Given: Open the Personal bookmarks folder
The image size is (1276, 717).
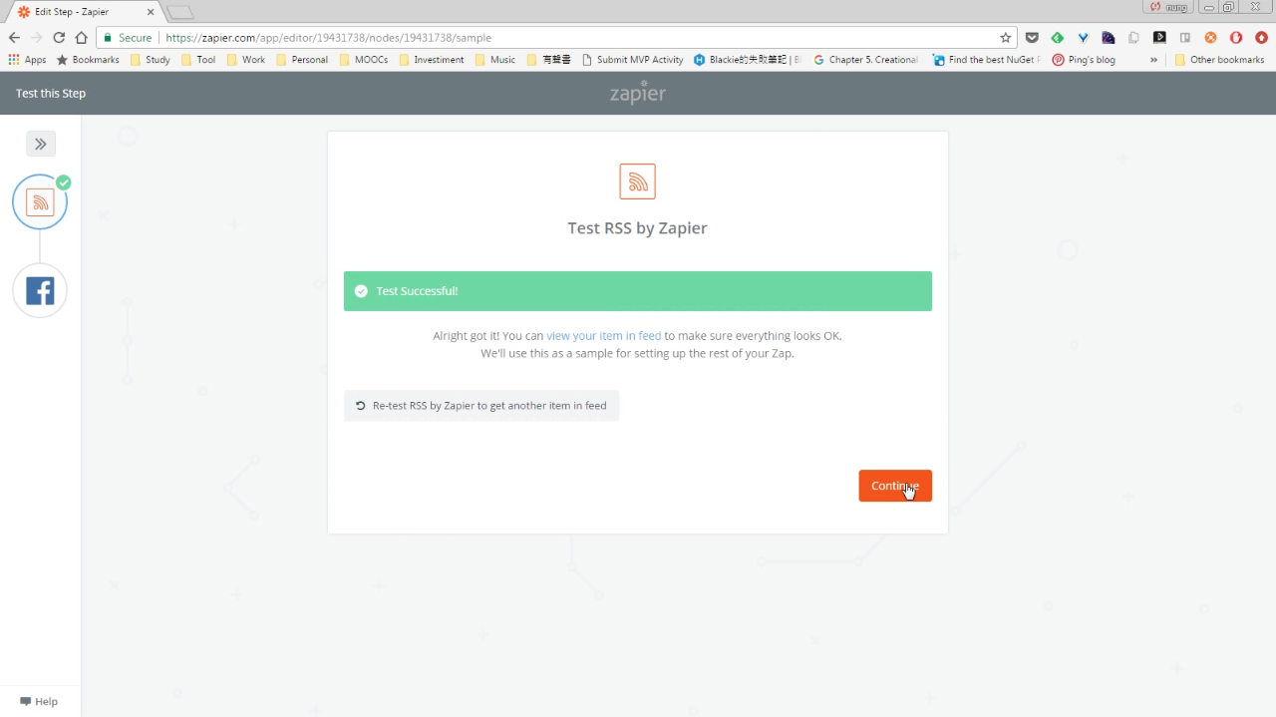Looking at the screenshot, I should (302, 60).
